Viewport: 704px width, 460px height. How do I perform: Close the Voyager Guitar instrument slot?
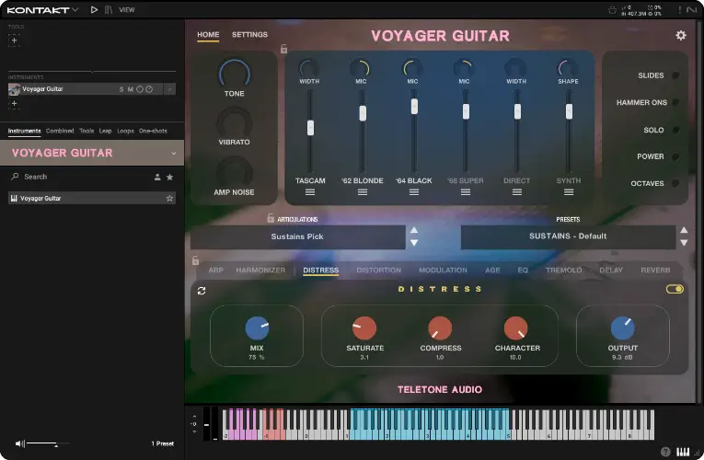pyautogui.click(x=169, y=89)
